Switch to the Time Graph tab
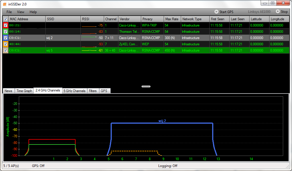Image resolution: width=292 pixels, height=171 pixels. pyautogui.click(x=24, y=91)
